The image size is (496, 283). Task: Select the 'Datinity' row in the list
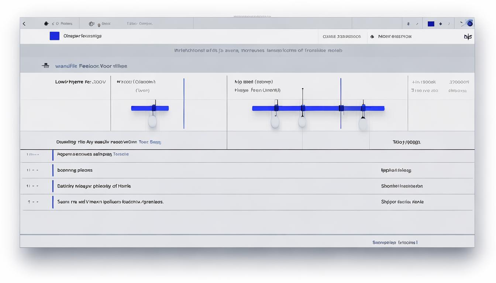[x=94, y=186]
